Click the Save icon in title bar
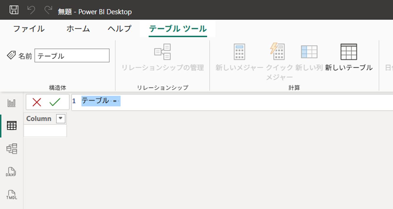 14,10
